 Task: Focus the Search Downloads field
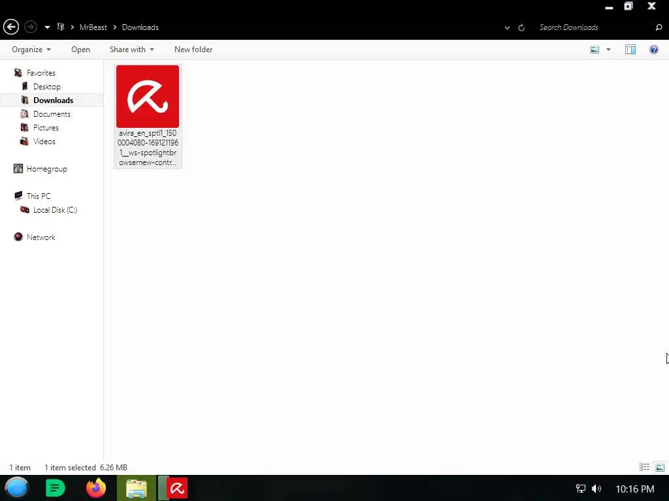(x=594, y=27)
